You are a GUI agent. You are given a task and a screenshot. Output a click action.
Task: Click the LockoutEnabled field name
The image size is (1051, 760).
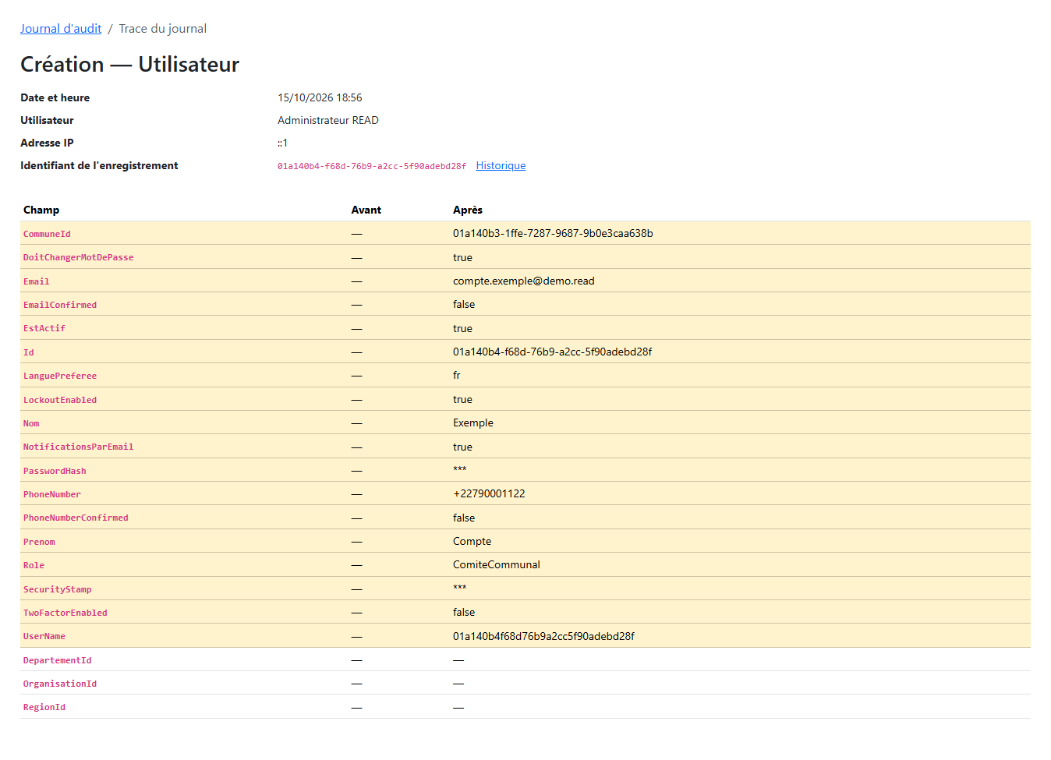pos(60,400)
